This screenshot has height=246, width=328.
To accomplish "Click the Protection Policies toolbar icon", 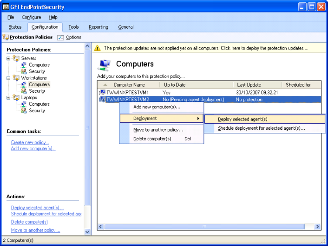I will point(6,37).
